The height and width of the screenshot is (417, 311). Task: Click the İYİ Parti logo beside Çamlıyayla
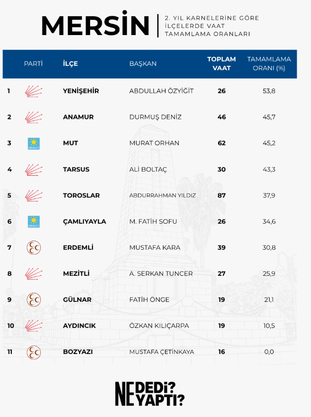[x=34, y=222]
